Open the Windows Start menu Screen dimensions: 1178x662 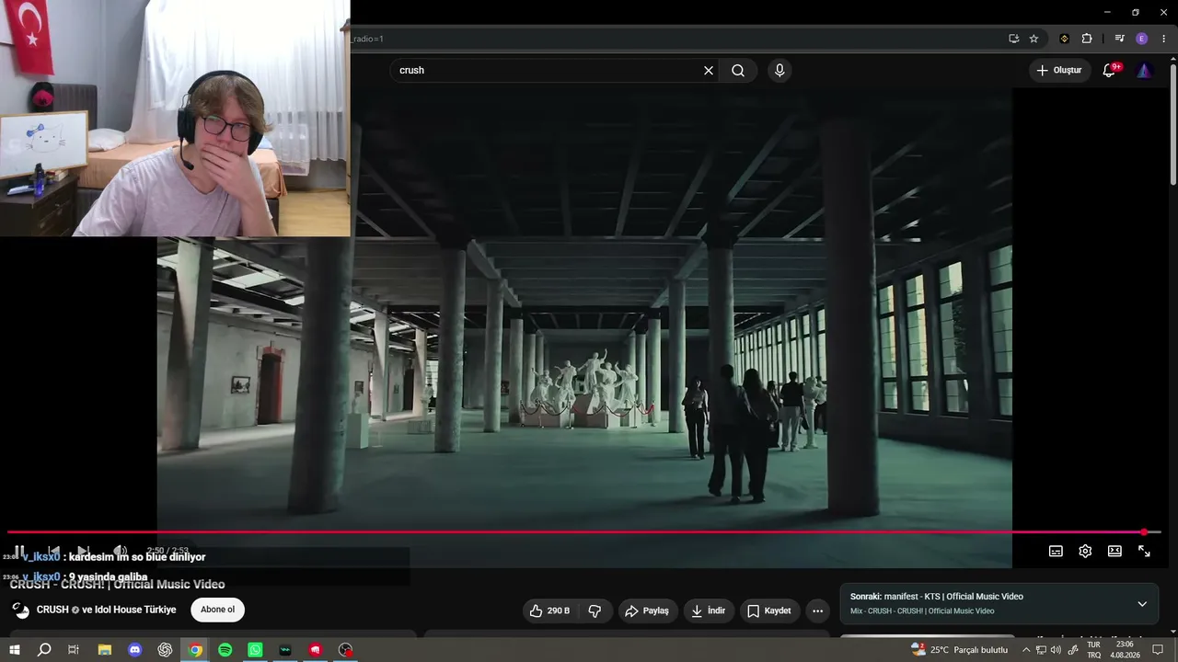15,650
